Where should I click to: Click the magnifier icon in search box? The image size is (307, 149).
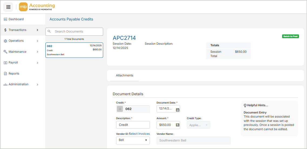coord(49,31)
